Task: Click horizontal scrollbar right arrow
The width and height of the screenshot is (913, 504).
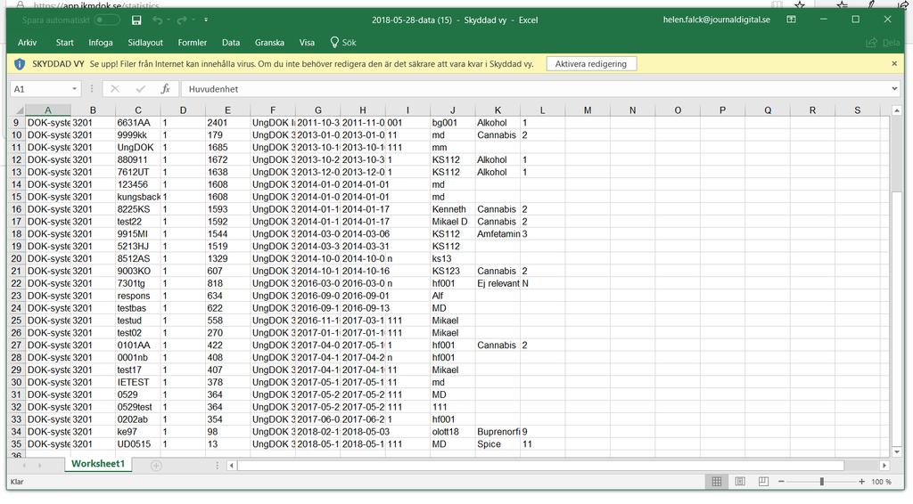Action: pos(884,466)
